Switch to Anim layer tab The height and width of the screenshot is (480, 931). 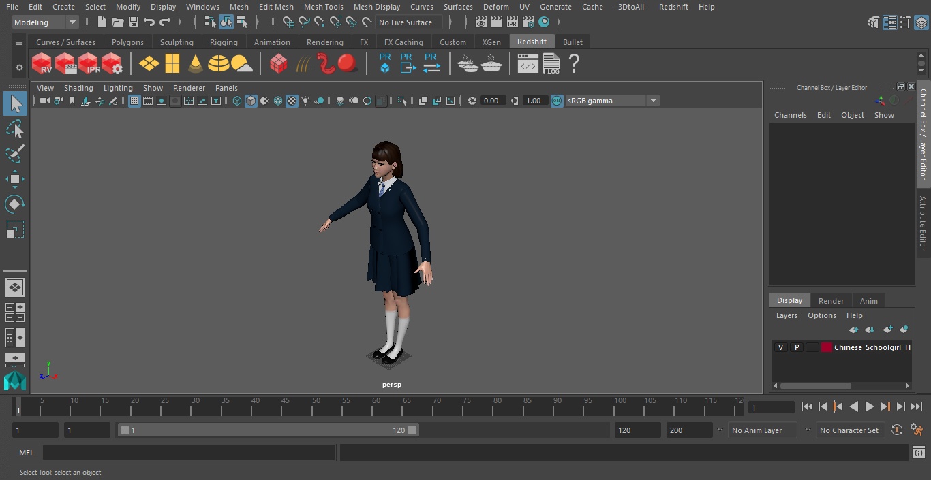coord(868,301)
